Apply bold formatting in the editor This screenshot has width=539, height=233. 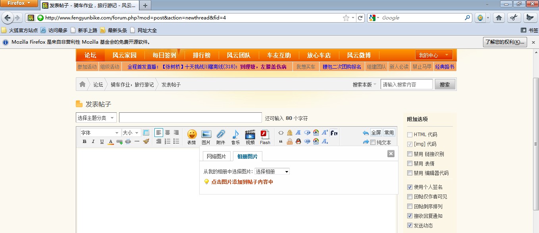click(85, 141)
